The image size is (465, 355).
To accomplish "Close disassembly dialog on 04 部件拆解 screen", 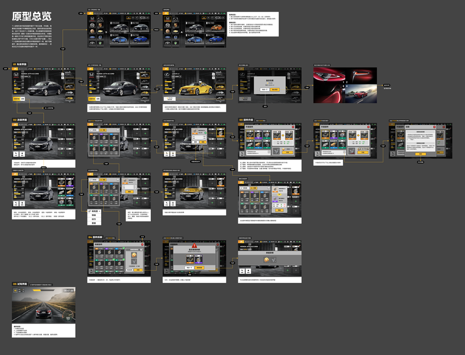I will [x=143, y=244].
